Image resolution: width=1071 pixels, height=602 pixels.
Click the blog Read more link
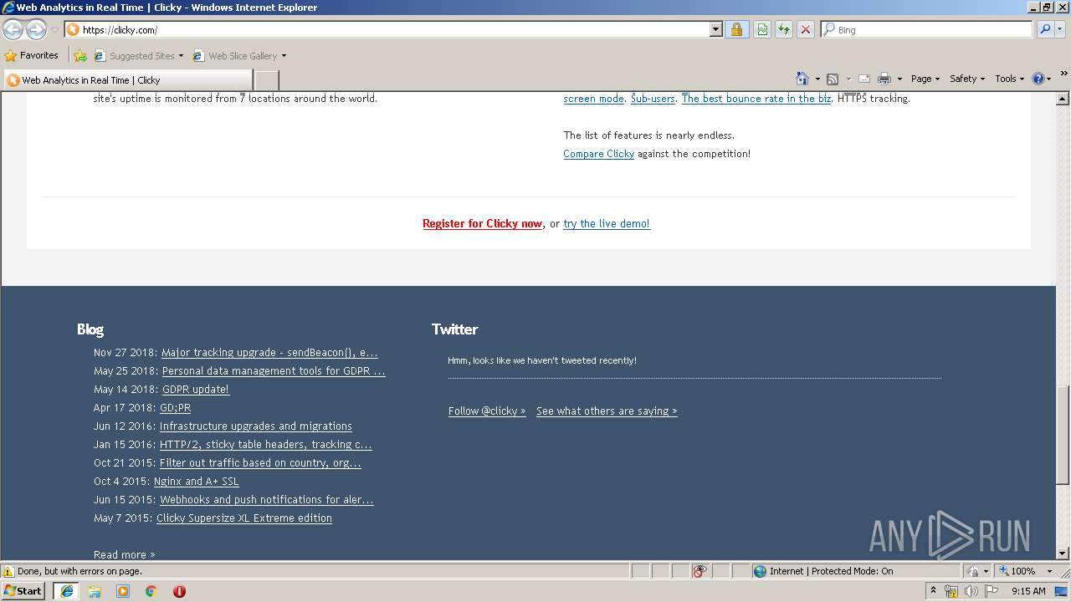pyautogui.click(x=124, y=554)
